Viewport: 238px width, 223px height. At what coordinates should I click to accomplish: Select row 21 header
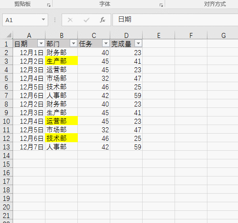click(6, 215)
